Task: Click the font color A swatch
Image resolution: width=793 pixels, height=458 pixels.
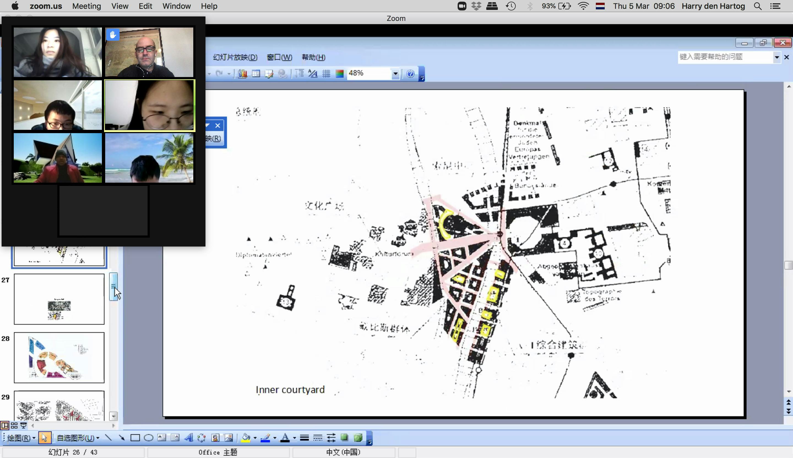Action: pos(285,438)
